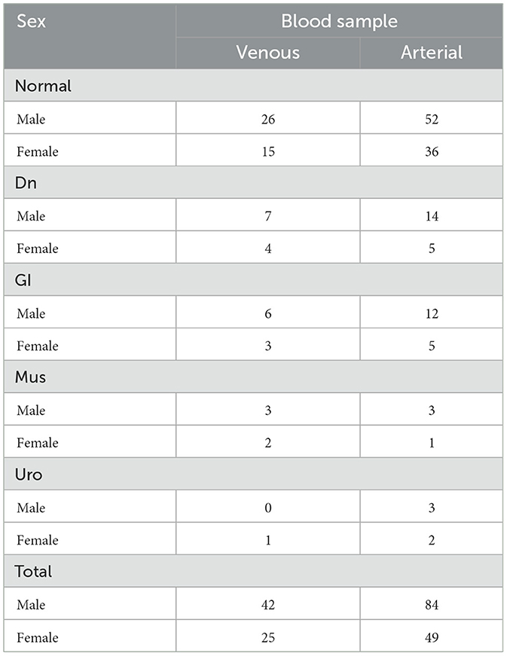Screen dimensions: 507x656
Task: Select Total Female arterial value 49
Action: [432, 637]
